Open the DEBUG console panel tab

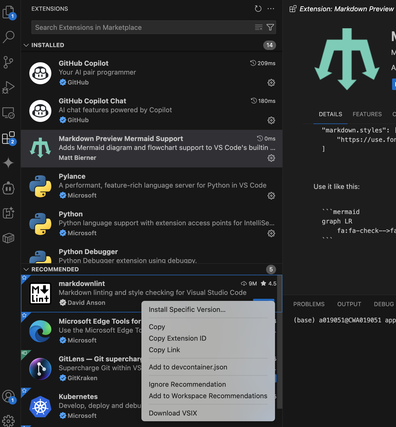pyautogui.click(x=384, y=304)
